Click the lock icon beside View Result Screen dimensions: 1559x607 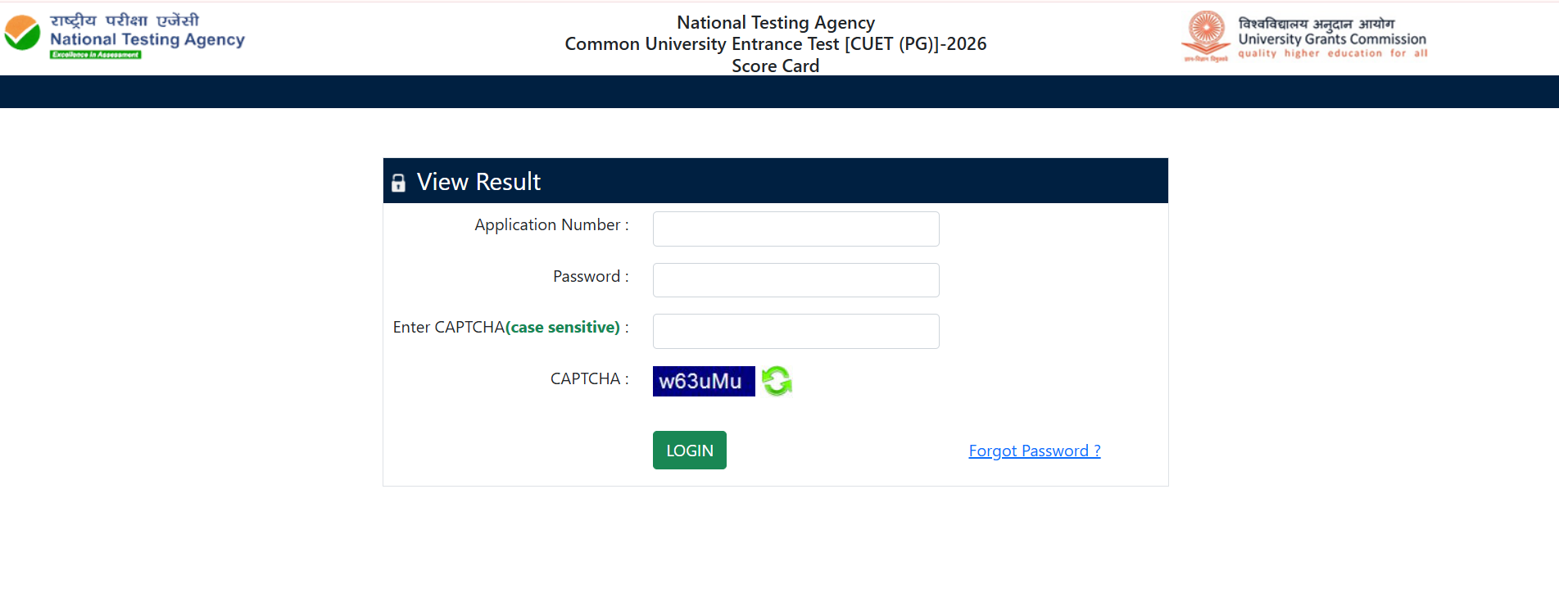[398, 183]
